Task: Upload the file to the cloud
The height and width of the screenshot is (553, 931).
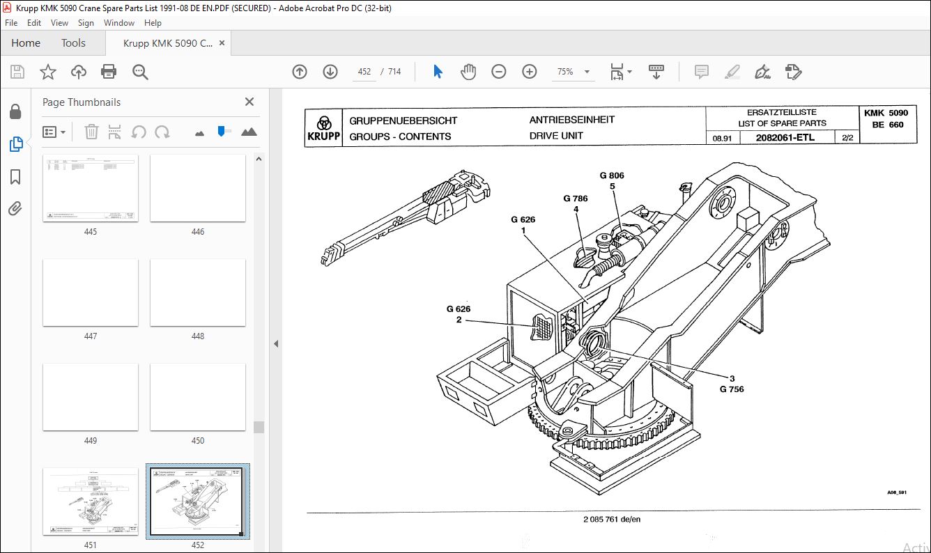Action: [79, 71]
